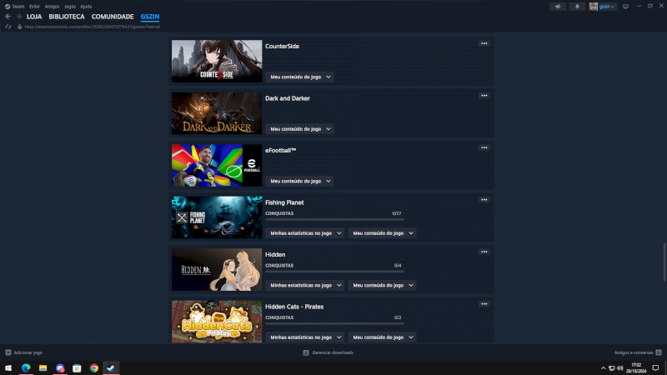Expand eFootball Meu conteúdo do jogo dropdown
The height and width of the screenshot is (375, 667).
click(x=299, y=181)
